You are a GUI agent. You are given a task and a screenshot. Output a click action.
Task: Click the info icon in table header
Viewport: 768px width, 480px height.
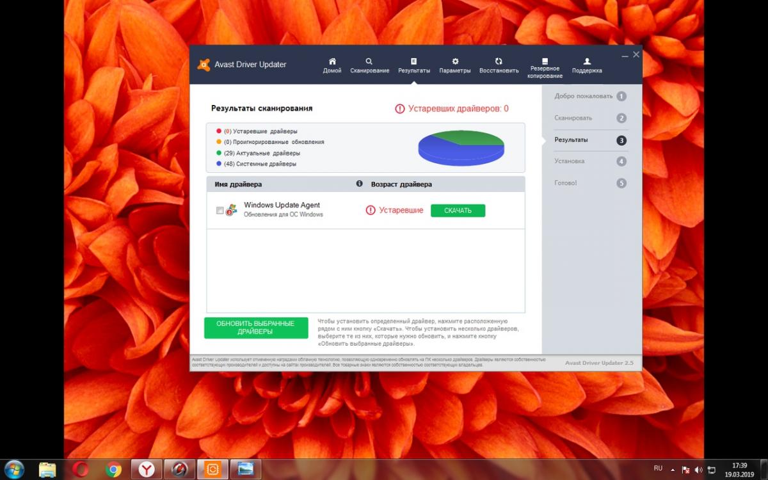click(359, 184)
